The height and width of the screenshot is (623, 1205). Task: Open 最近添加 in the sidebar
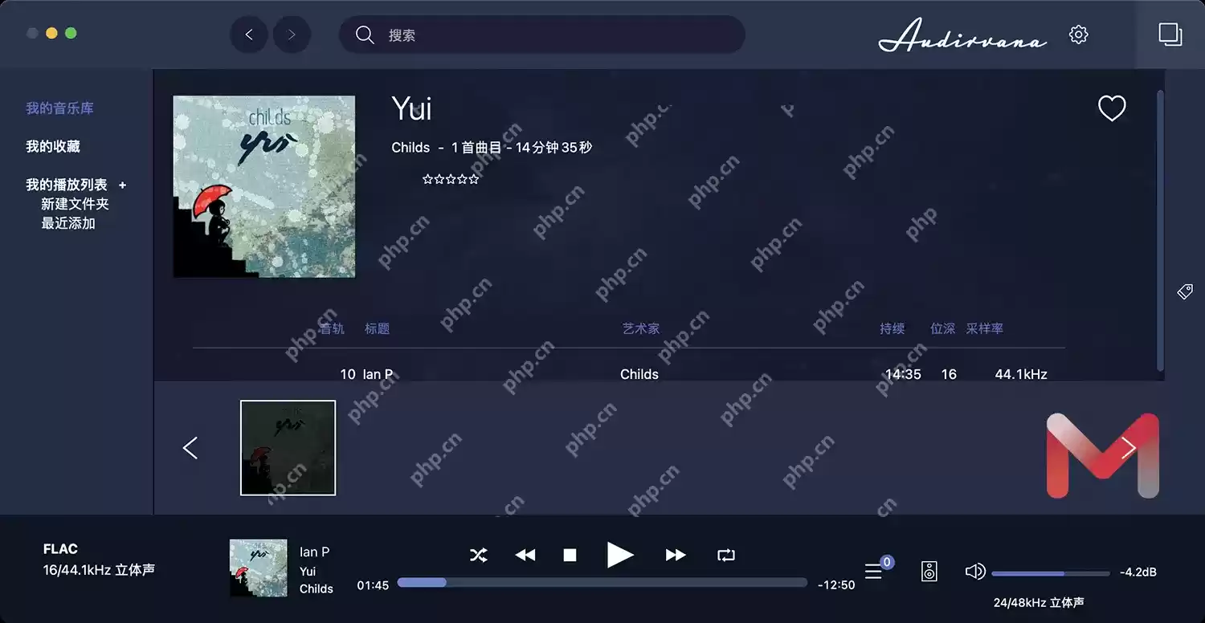pyautogui.click(x=70, y=222)
